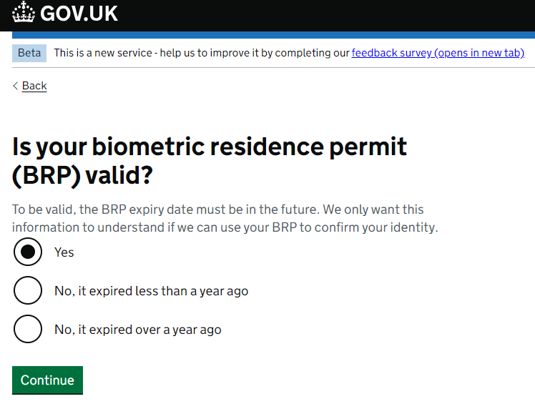The width and height of the screenshot is (535, 404).
Task: Click the black GOV.UK header bar
Action: click(x=267, y=16)
